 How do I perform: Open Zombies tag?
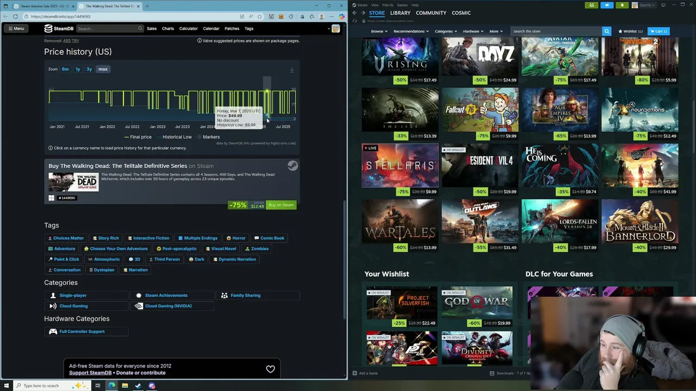(x=257, y=249)
